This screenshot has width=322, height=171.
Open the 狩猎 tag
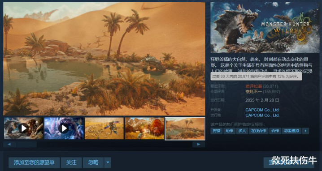pos(217,131)
